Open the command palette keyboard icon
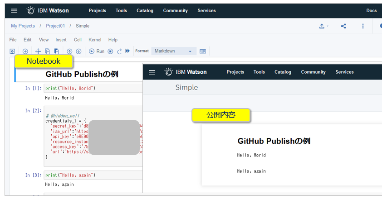382x204 pixels. 203,51
